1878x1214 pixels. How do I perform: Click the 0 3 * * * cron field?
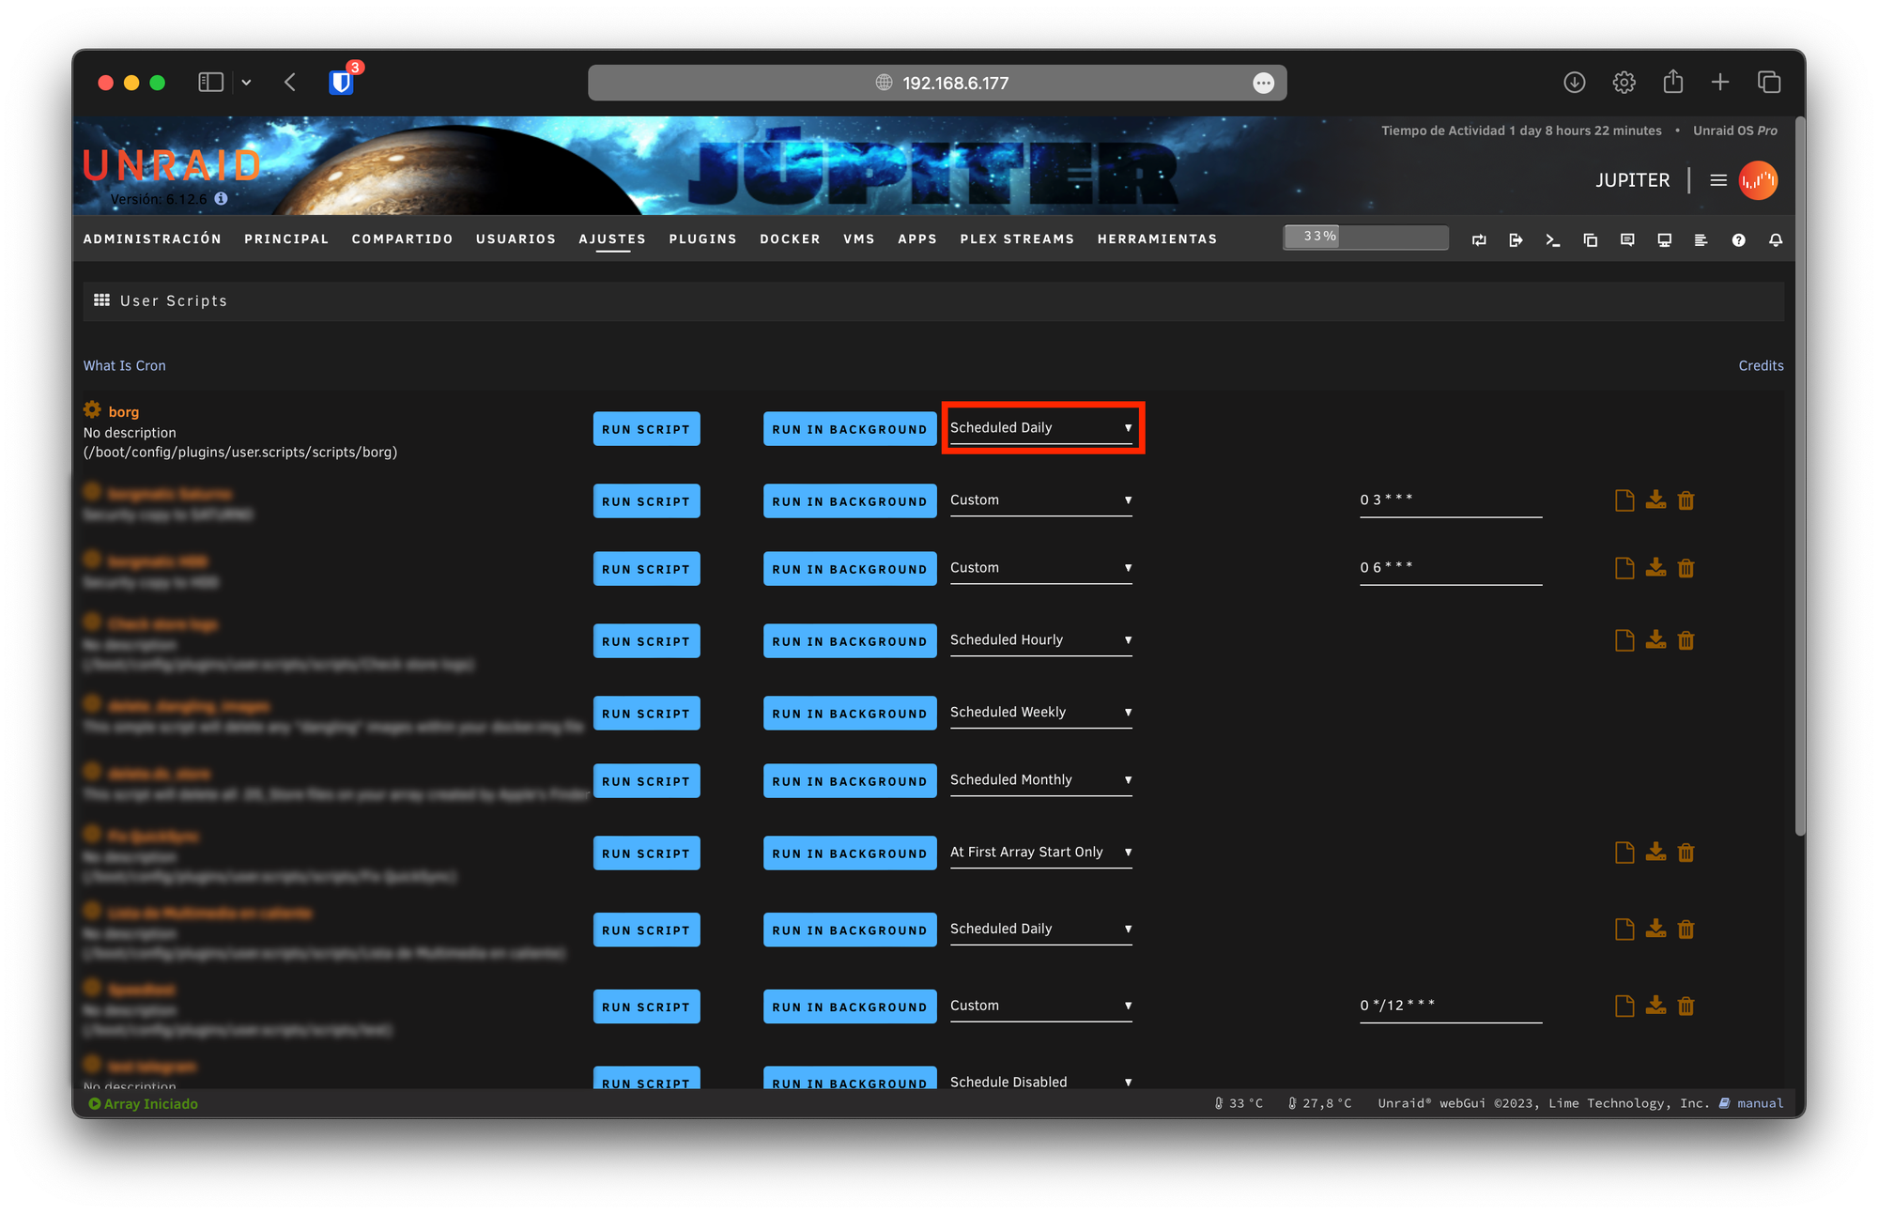point(1450,500)
